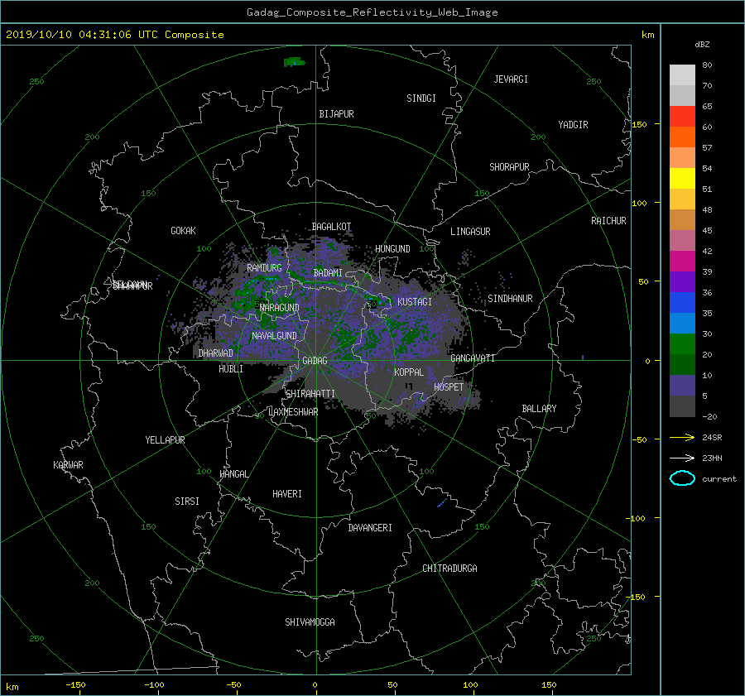This screenshot has width=745, height=696.
Task: Click the SHORAPUR city label
Action: [x=509, y=166]
